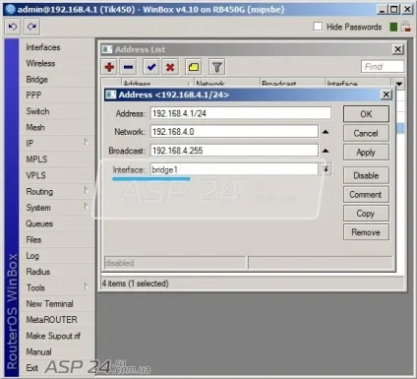Open the Mesh menu
Screen dimensions: 417x379
pyautogui.click(x=35, y=127)
